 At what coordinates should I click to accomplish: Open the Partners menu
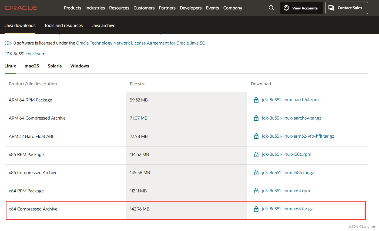[167, 8]
